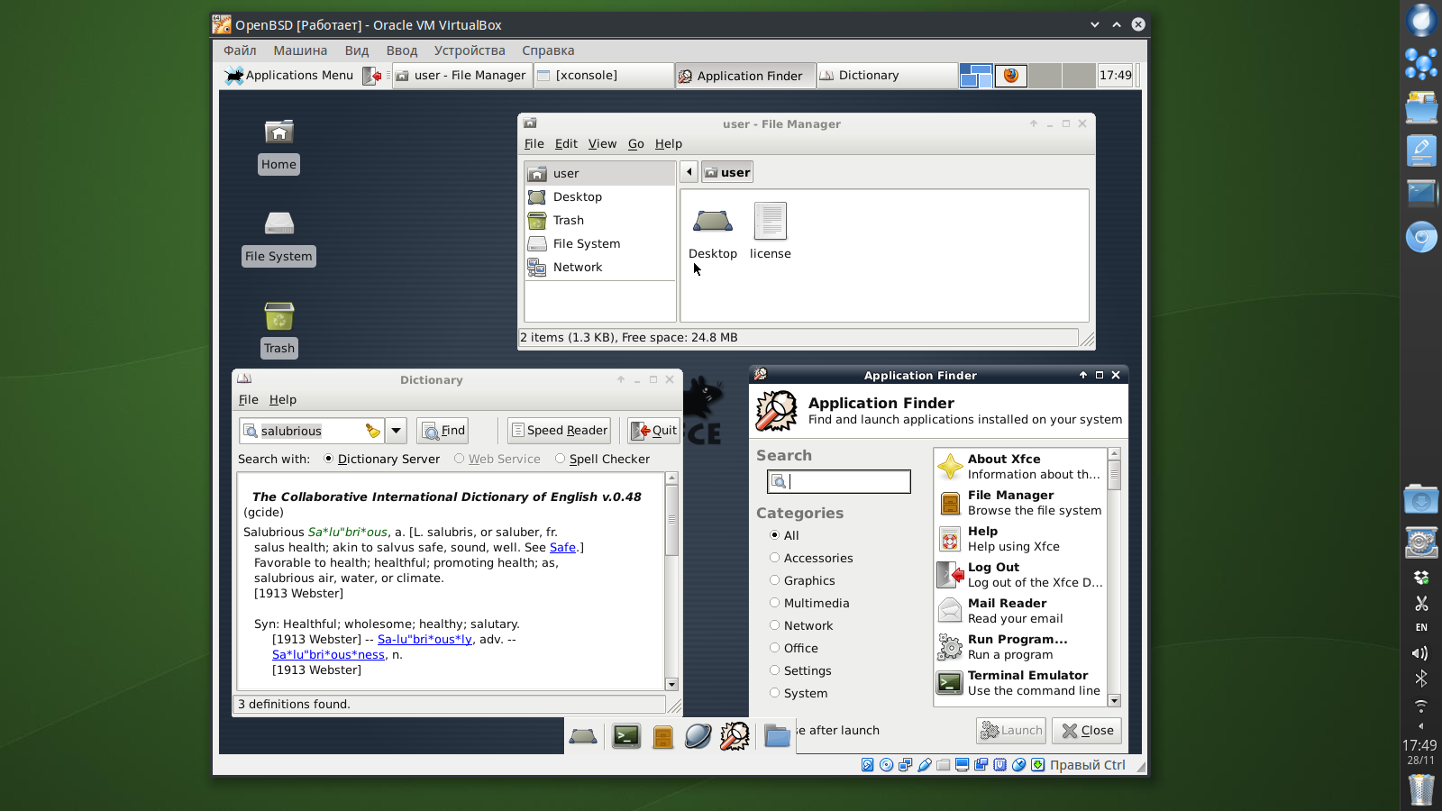This screenshot has width=1442, height=811.
Task: Open the Bluetooth tray icon
Action: click(x=1421, y=679)
